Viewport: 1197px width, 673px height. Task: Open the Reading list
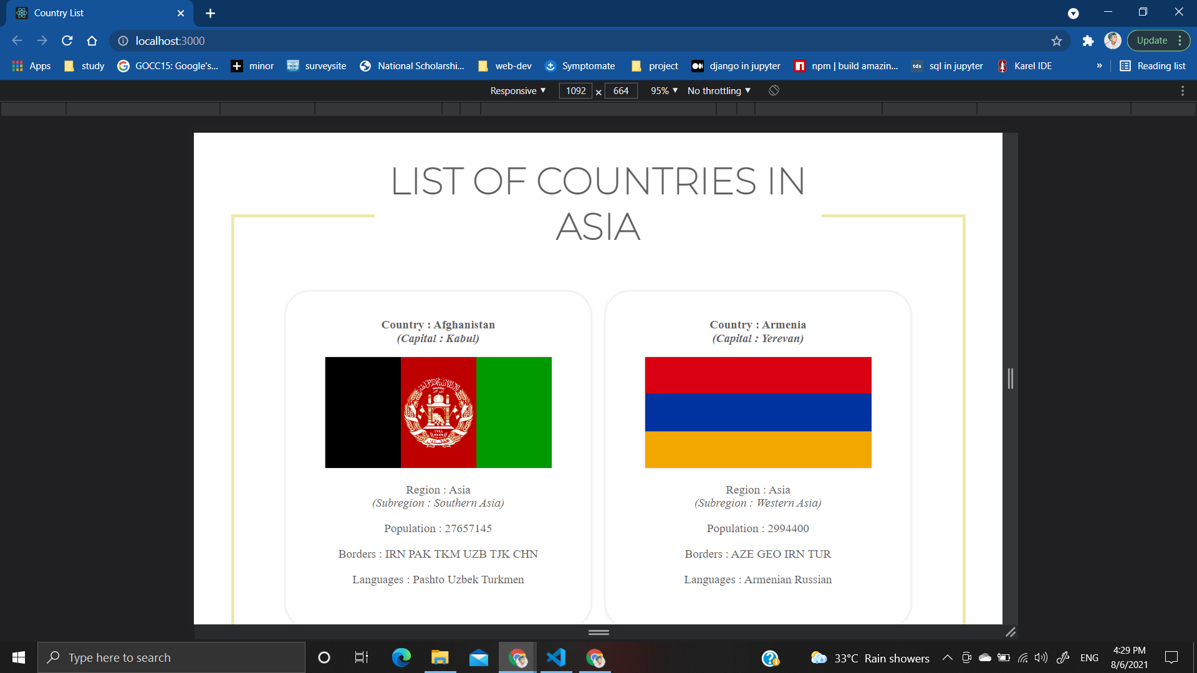(1153, 65)
